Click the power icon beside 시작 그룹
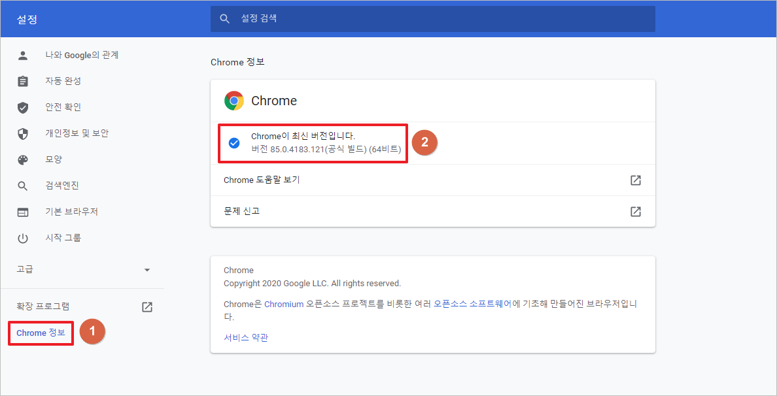The height and width of the screenshot is (396, 777). coord(23,239)
